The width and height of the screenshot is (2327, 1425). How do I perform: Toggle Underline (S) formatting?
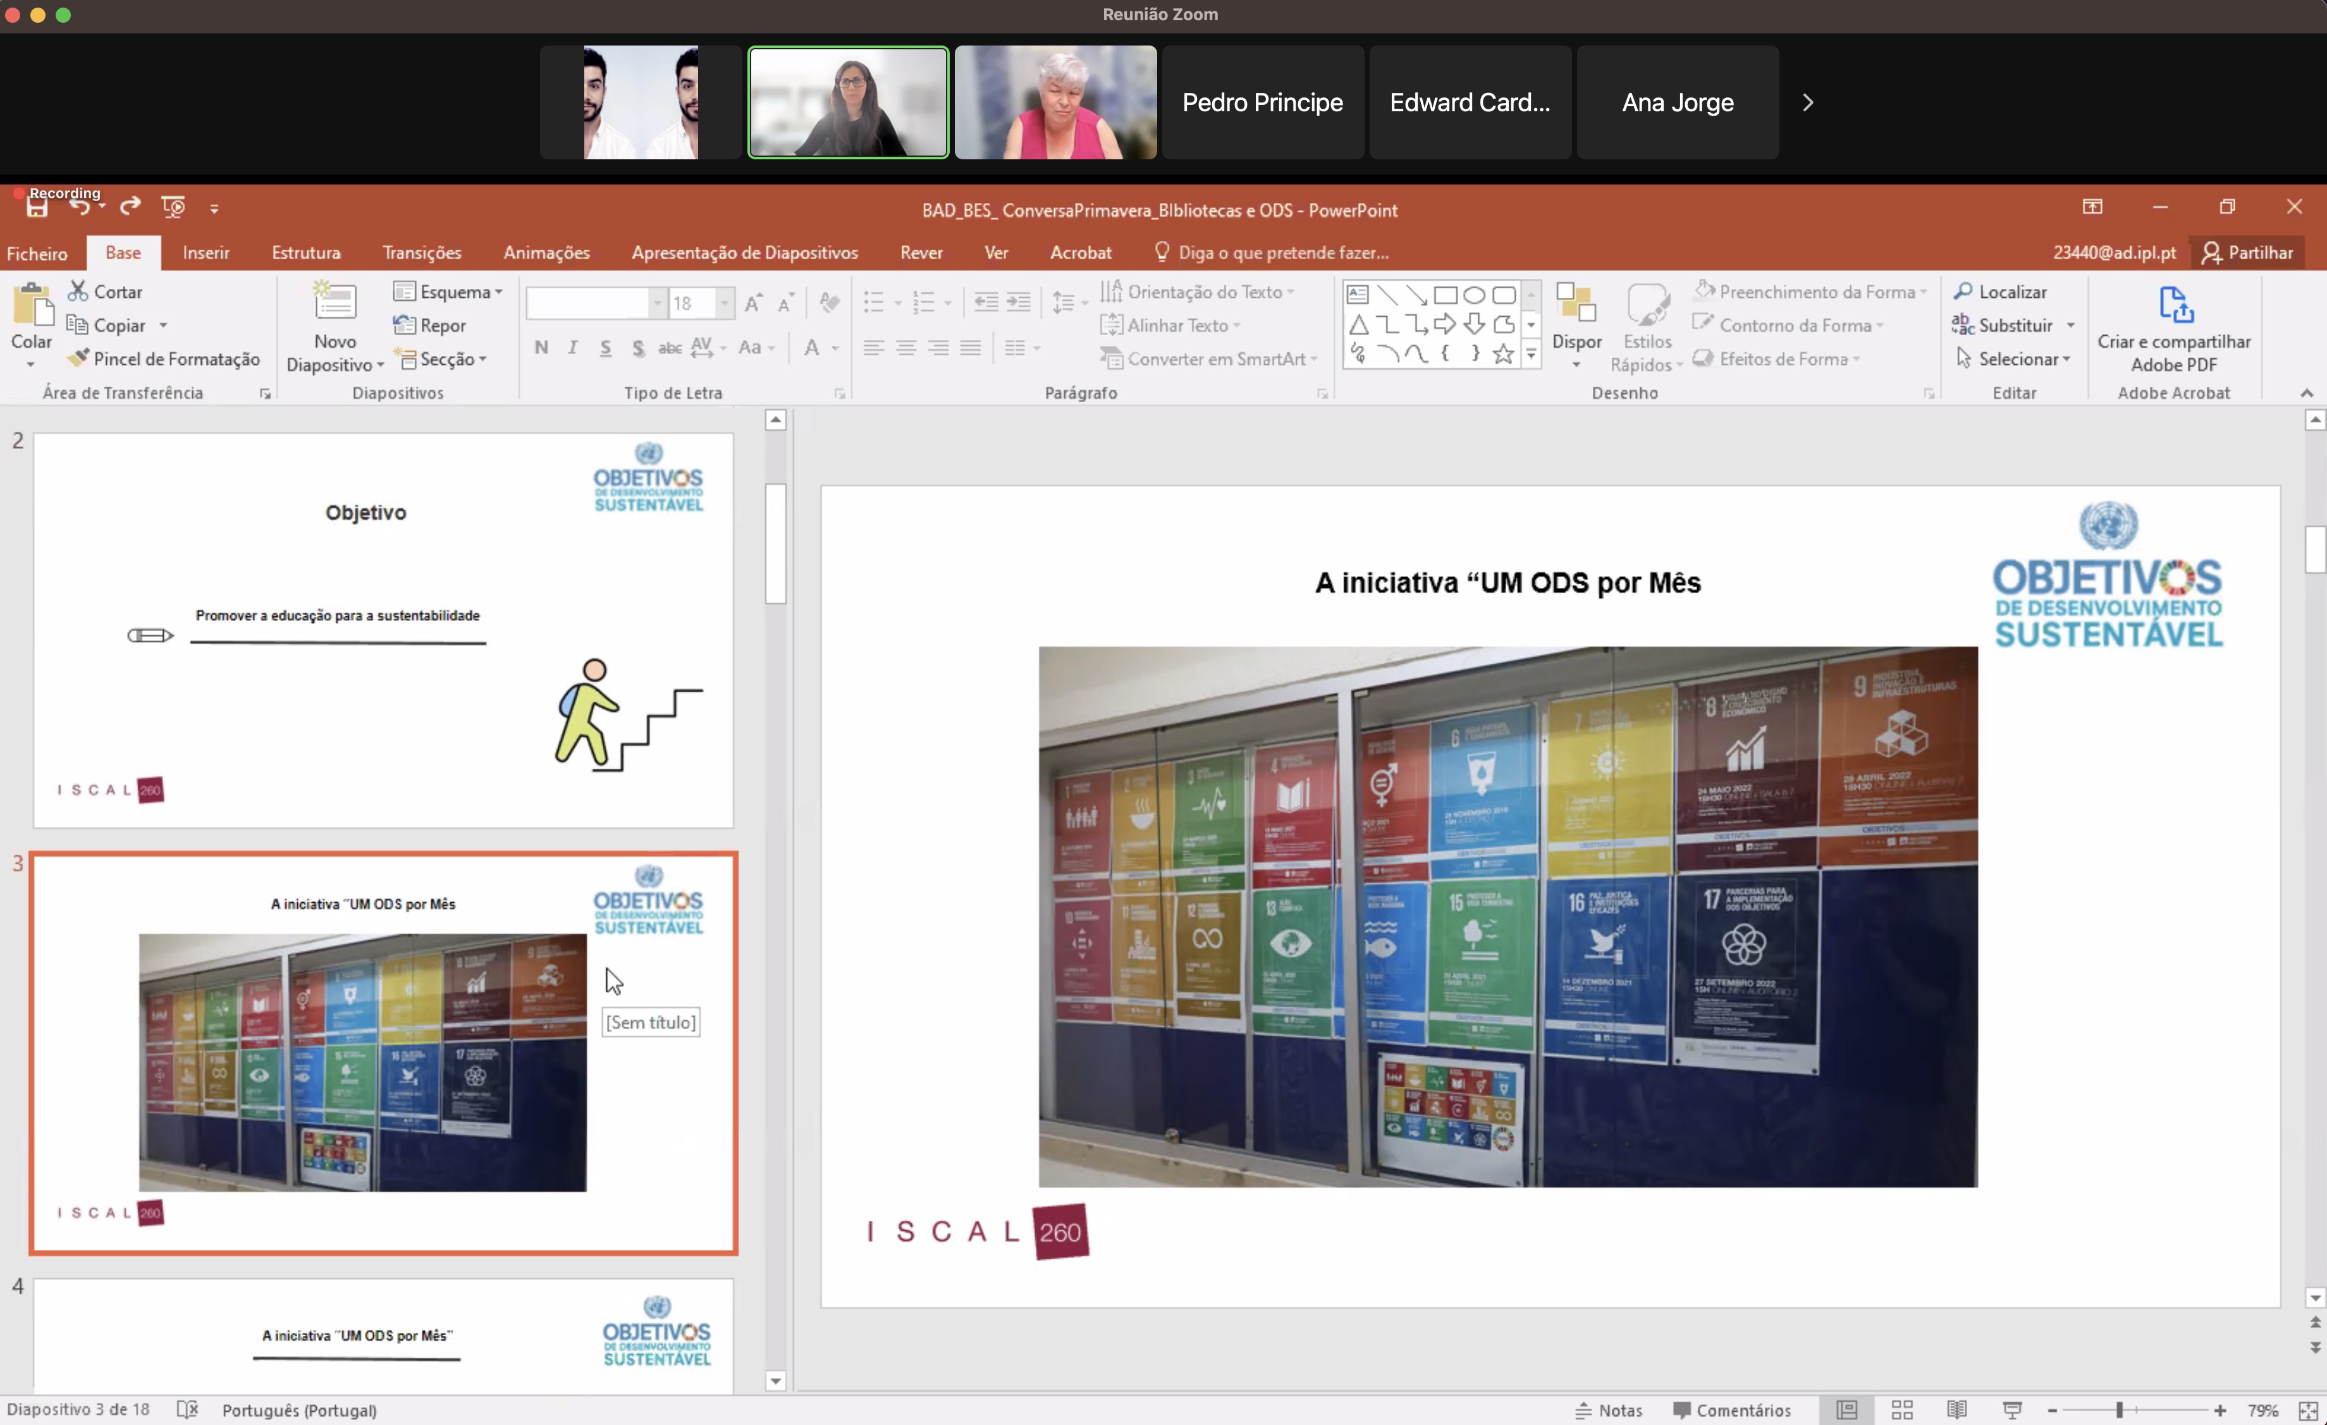[605, 348]
